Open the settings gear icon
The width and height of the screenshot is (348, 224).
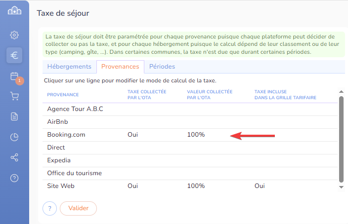[x=14, y=35]
